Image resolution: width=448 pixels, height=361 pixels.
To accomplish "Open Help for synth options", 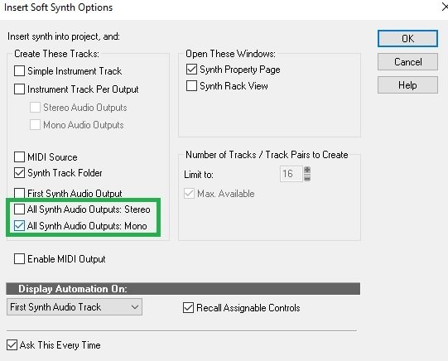I will (407, 84).
